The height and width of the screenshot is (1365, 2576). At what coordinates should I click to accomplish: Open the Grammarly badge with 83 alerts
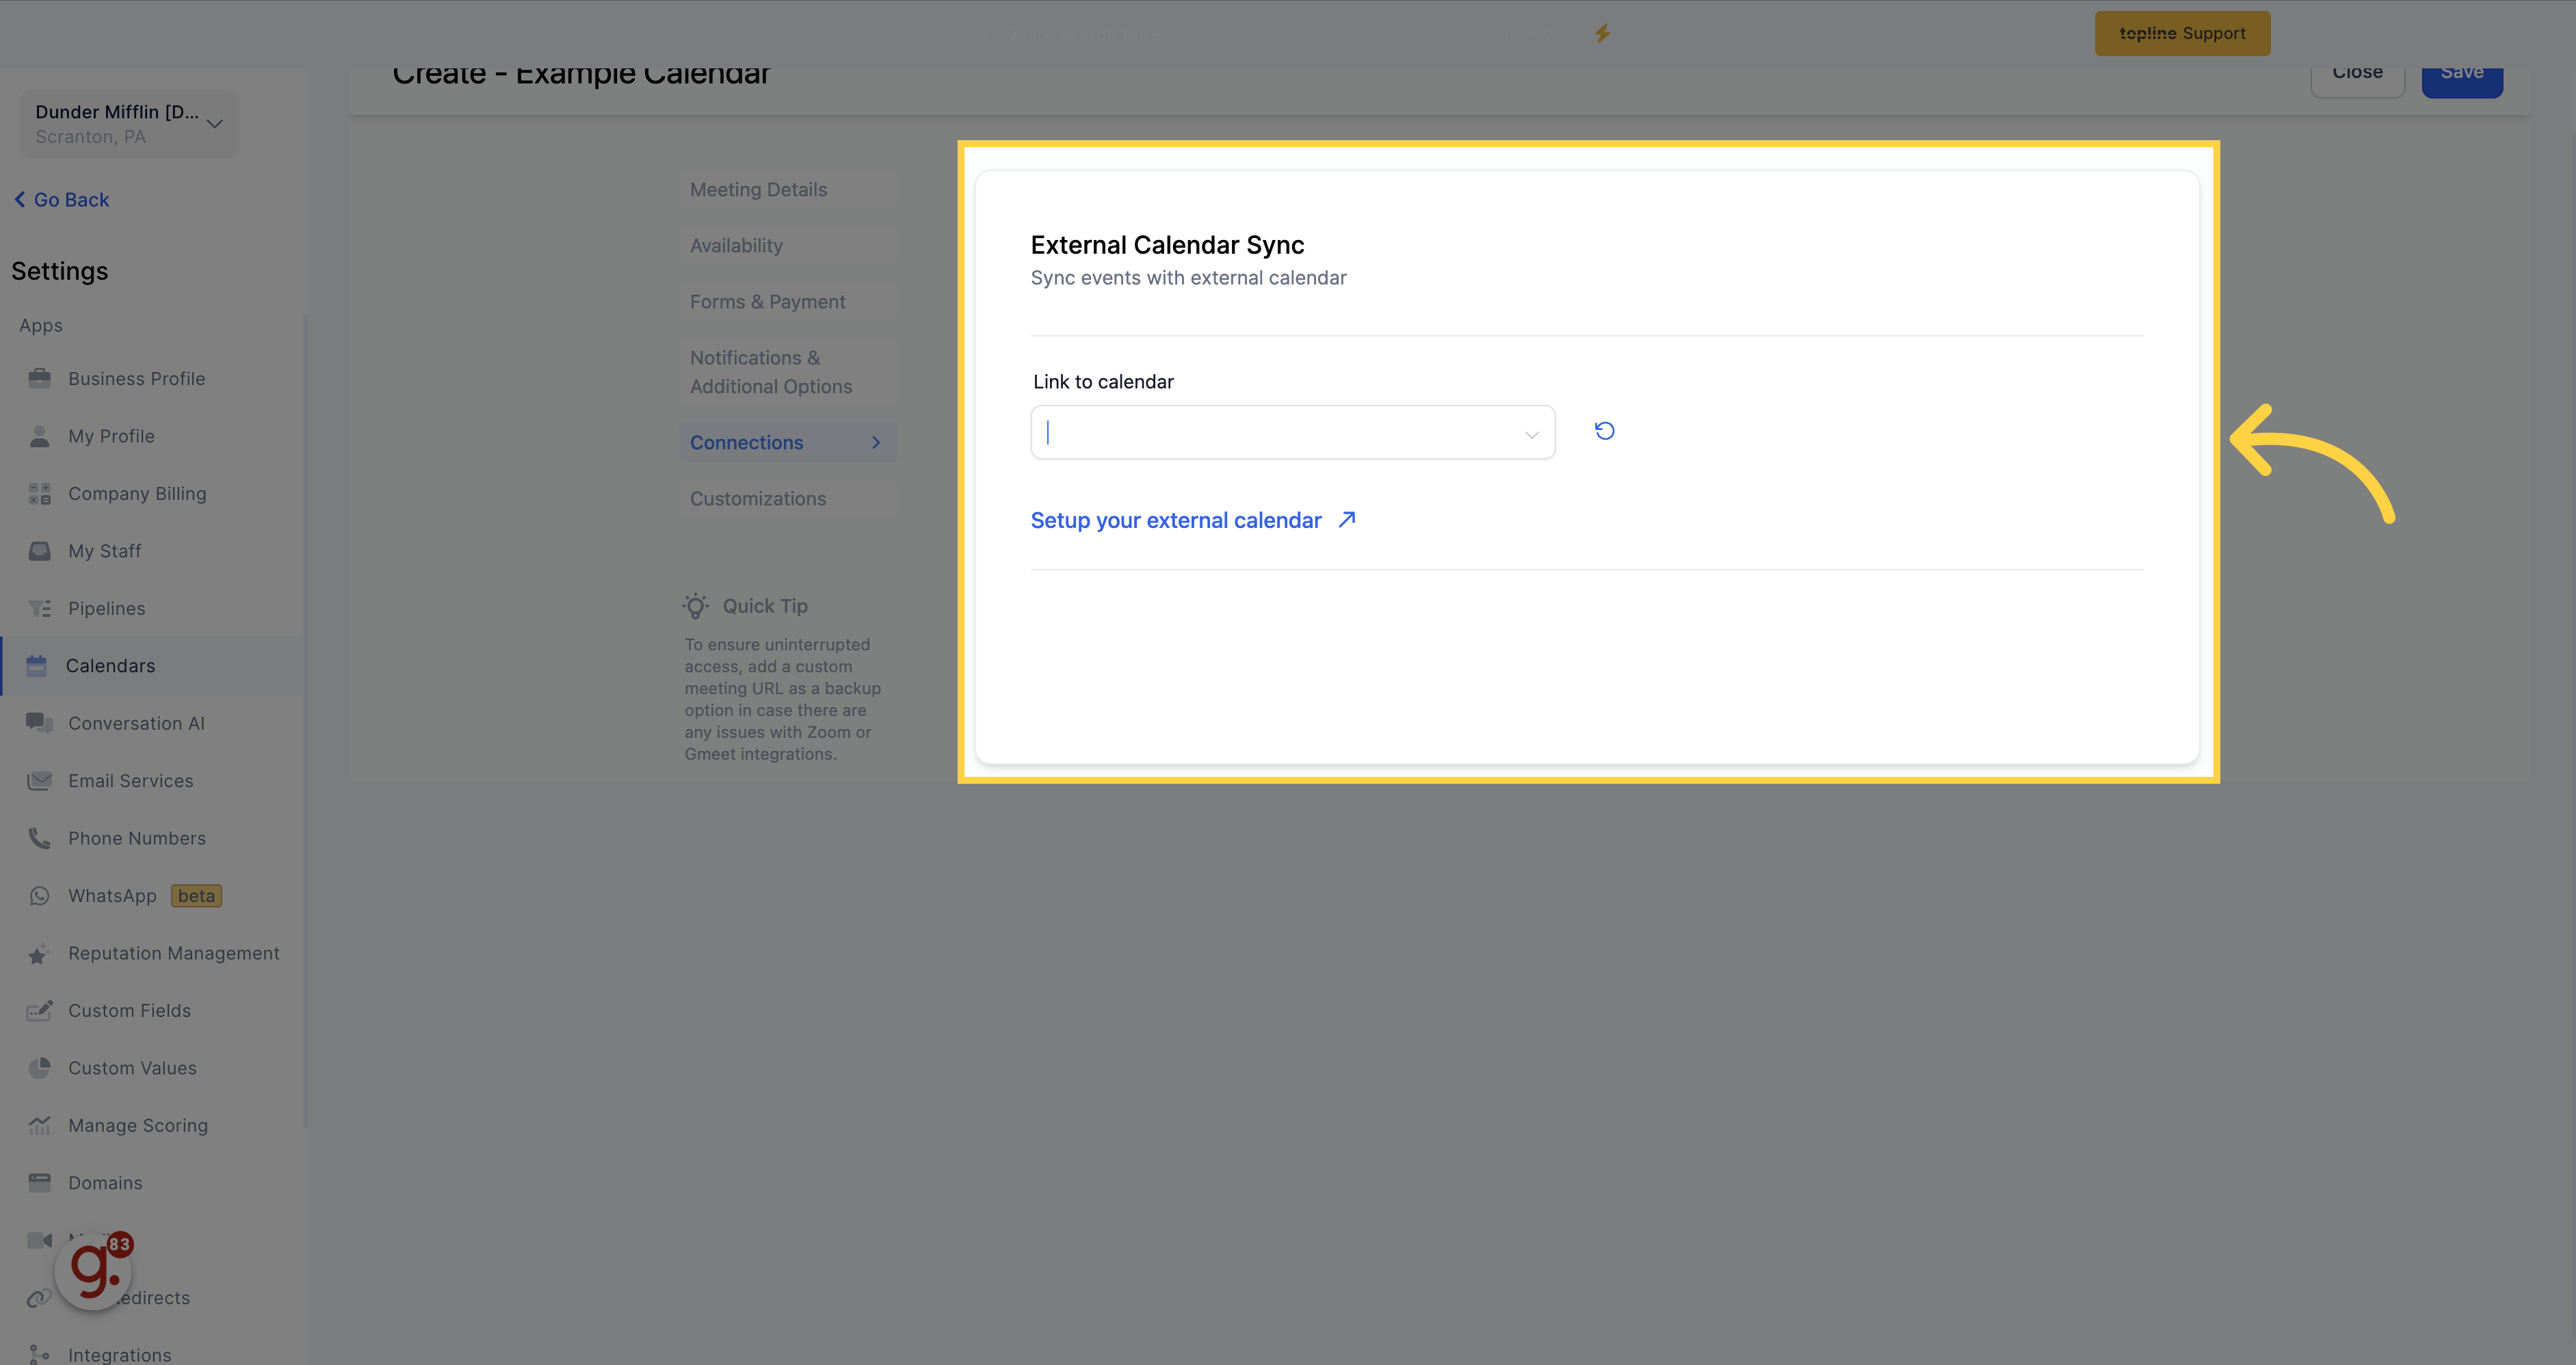[95, 1270]
